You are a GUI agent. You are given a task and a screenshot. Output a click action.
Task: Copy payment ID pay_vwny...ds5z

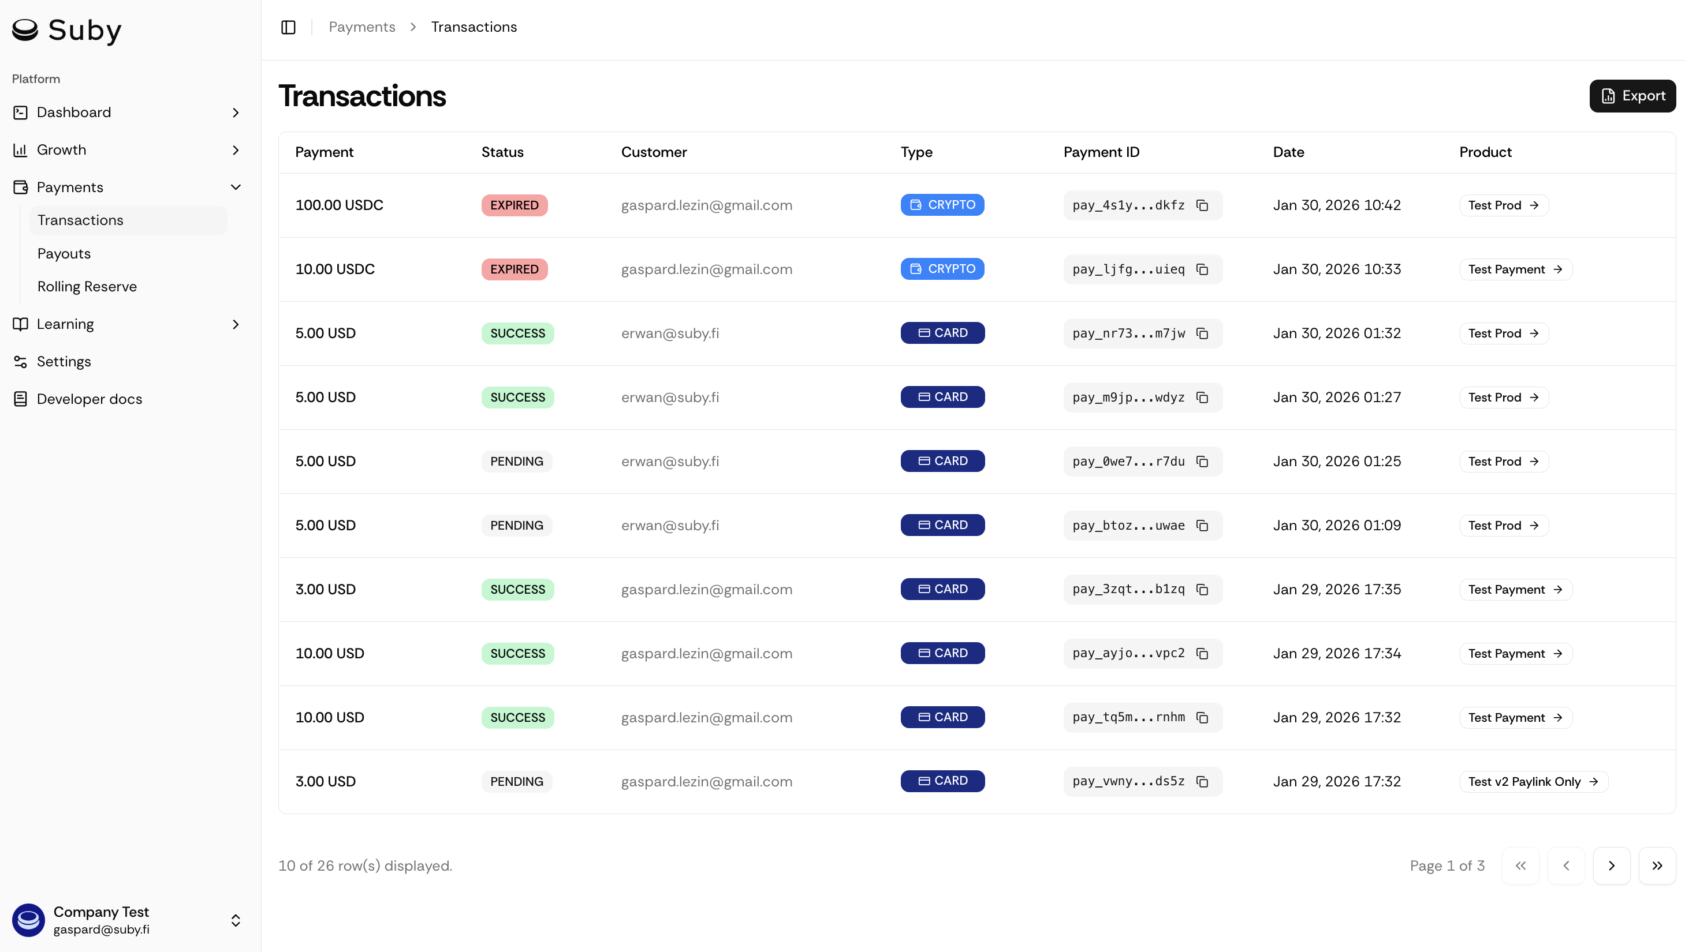[x=1202, y=781]
